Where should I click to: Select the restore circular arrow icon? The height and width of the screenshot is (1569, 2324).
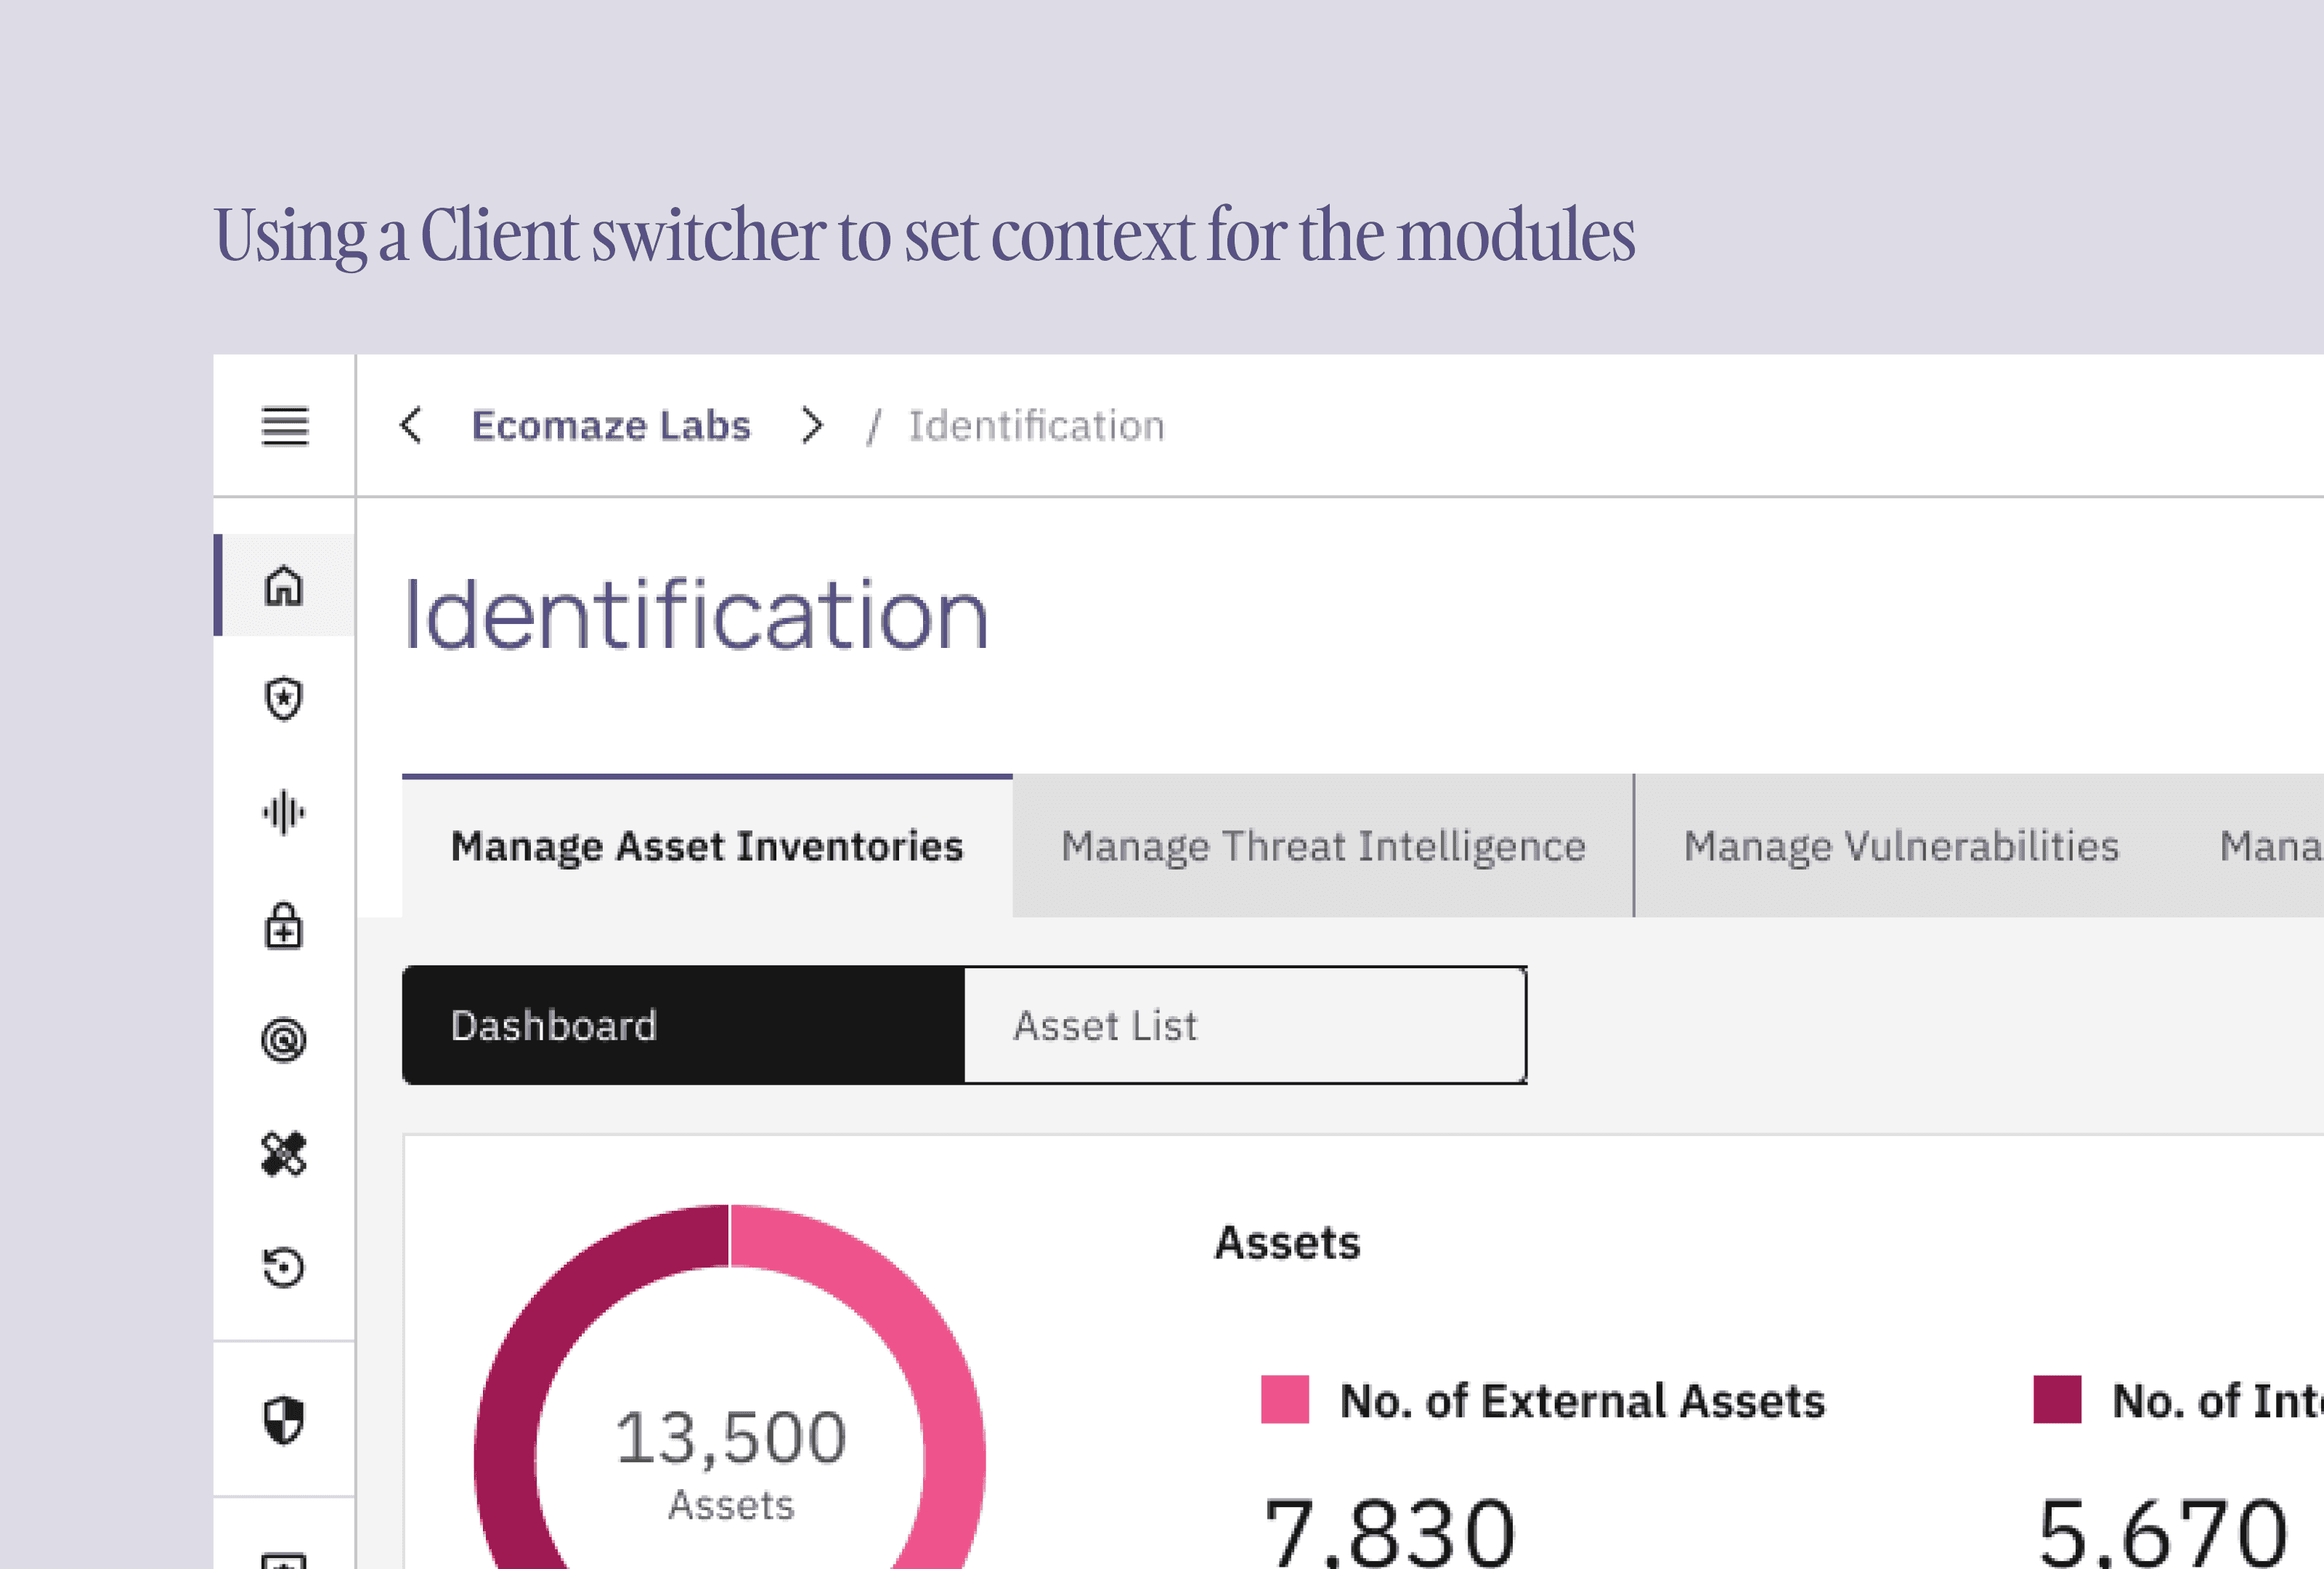tap(284, 1268)
